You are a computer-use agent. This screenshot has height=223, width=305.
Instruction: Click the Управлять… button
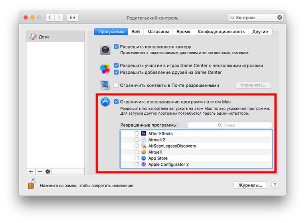[253, 85]
